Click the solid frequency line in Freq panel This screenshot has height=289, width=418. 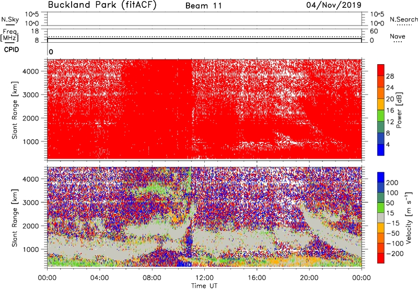204,39
